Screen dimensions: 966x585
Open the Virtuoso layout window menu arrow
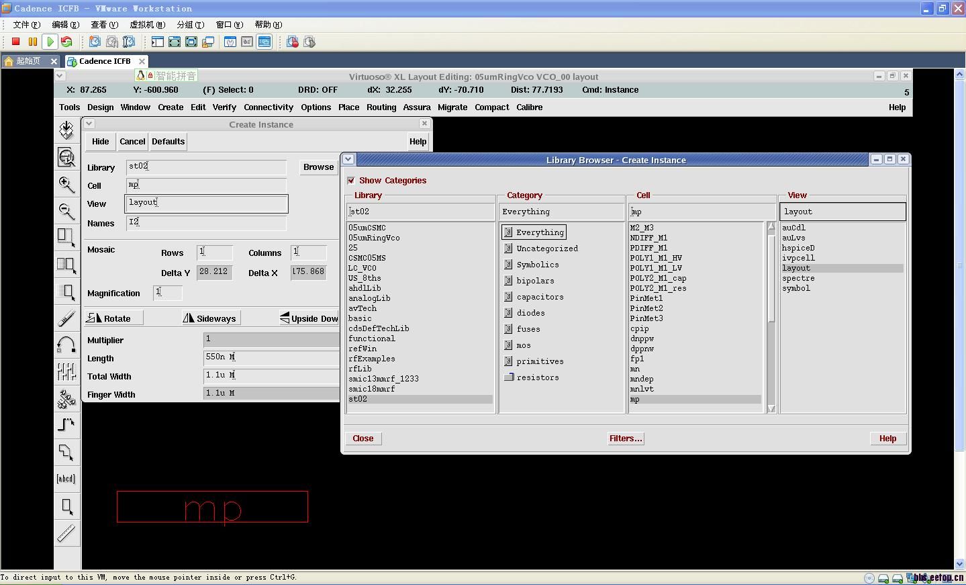[x=60, y=76]
